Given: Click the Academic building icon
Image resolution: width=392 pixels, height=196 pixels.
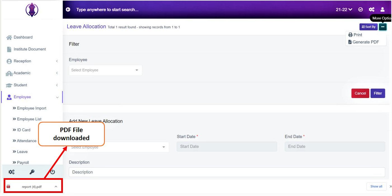Looking at the screenshot, I should pos(9,73).
